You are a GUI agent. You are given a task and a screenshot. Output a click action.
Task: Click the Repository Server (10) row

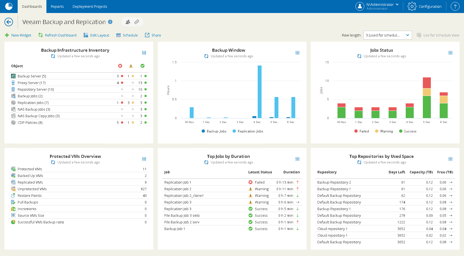[79, 89]
